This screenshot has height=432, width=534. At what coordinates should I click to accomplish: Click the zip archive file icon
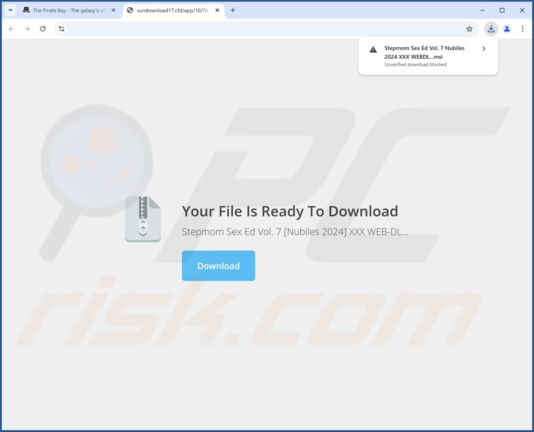point(143,219)
